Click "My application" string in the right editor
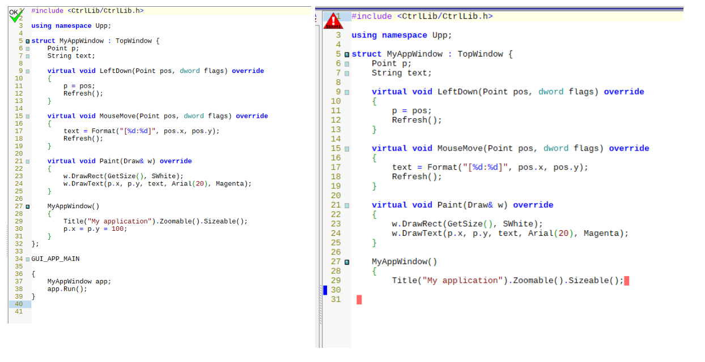Viewport: 705px width, 362px height. pyautogui.click(x=463, y=281)
